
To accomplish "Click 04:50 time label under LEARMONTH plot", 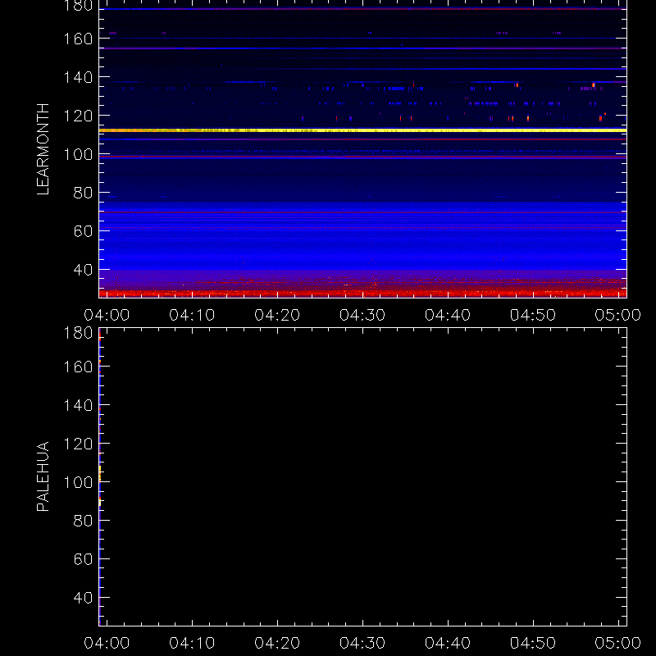I will click(533, 315).
